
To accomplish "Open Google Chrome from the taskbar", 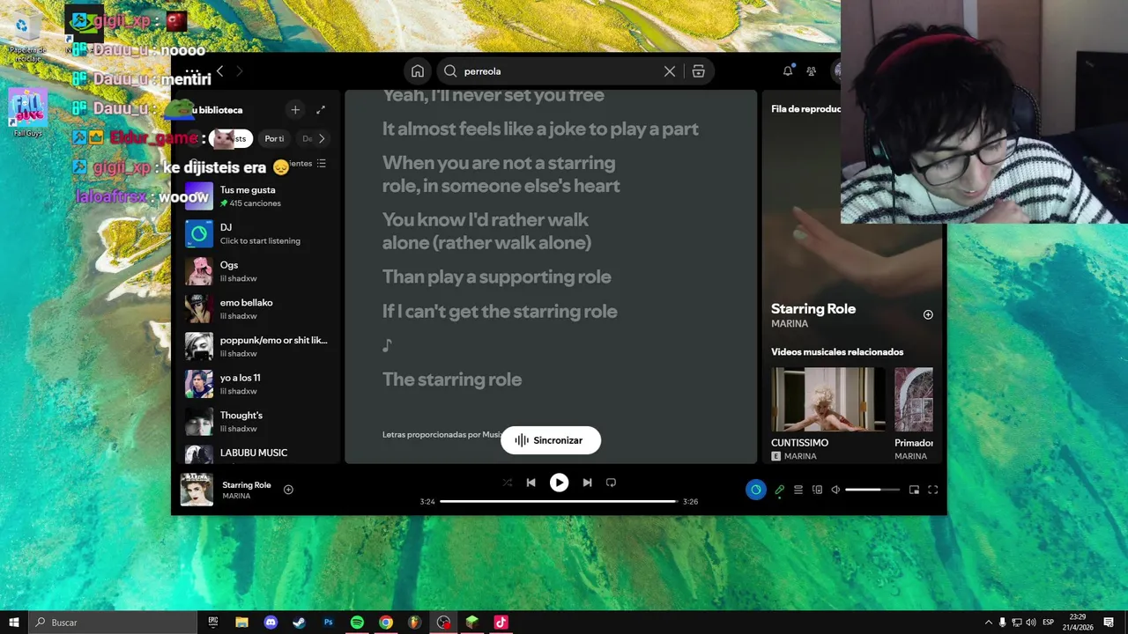I will pos(385,622).
